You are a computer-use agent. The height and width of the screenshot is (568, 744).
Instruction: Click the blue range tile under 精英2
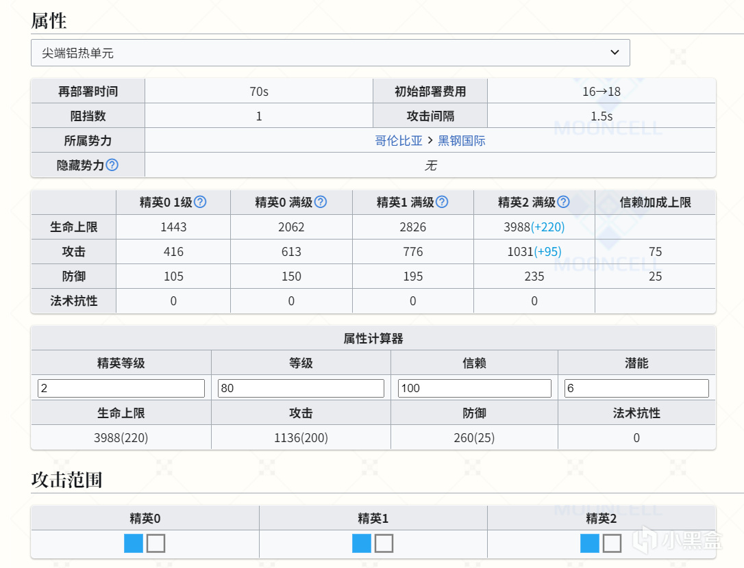click(x=590, y=543)
